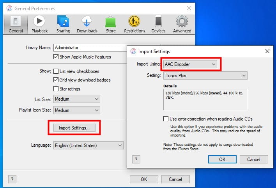Go to the Downloads preferences tab
276x188 pixels.
tap(87, 24)
